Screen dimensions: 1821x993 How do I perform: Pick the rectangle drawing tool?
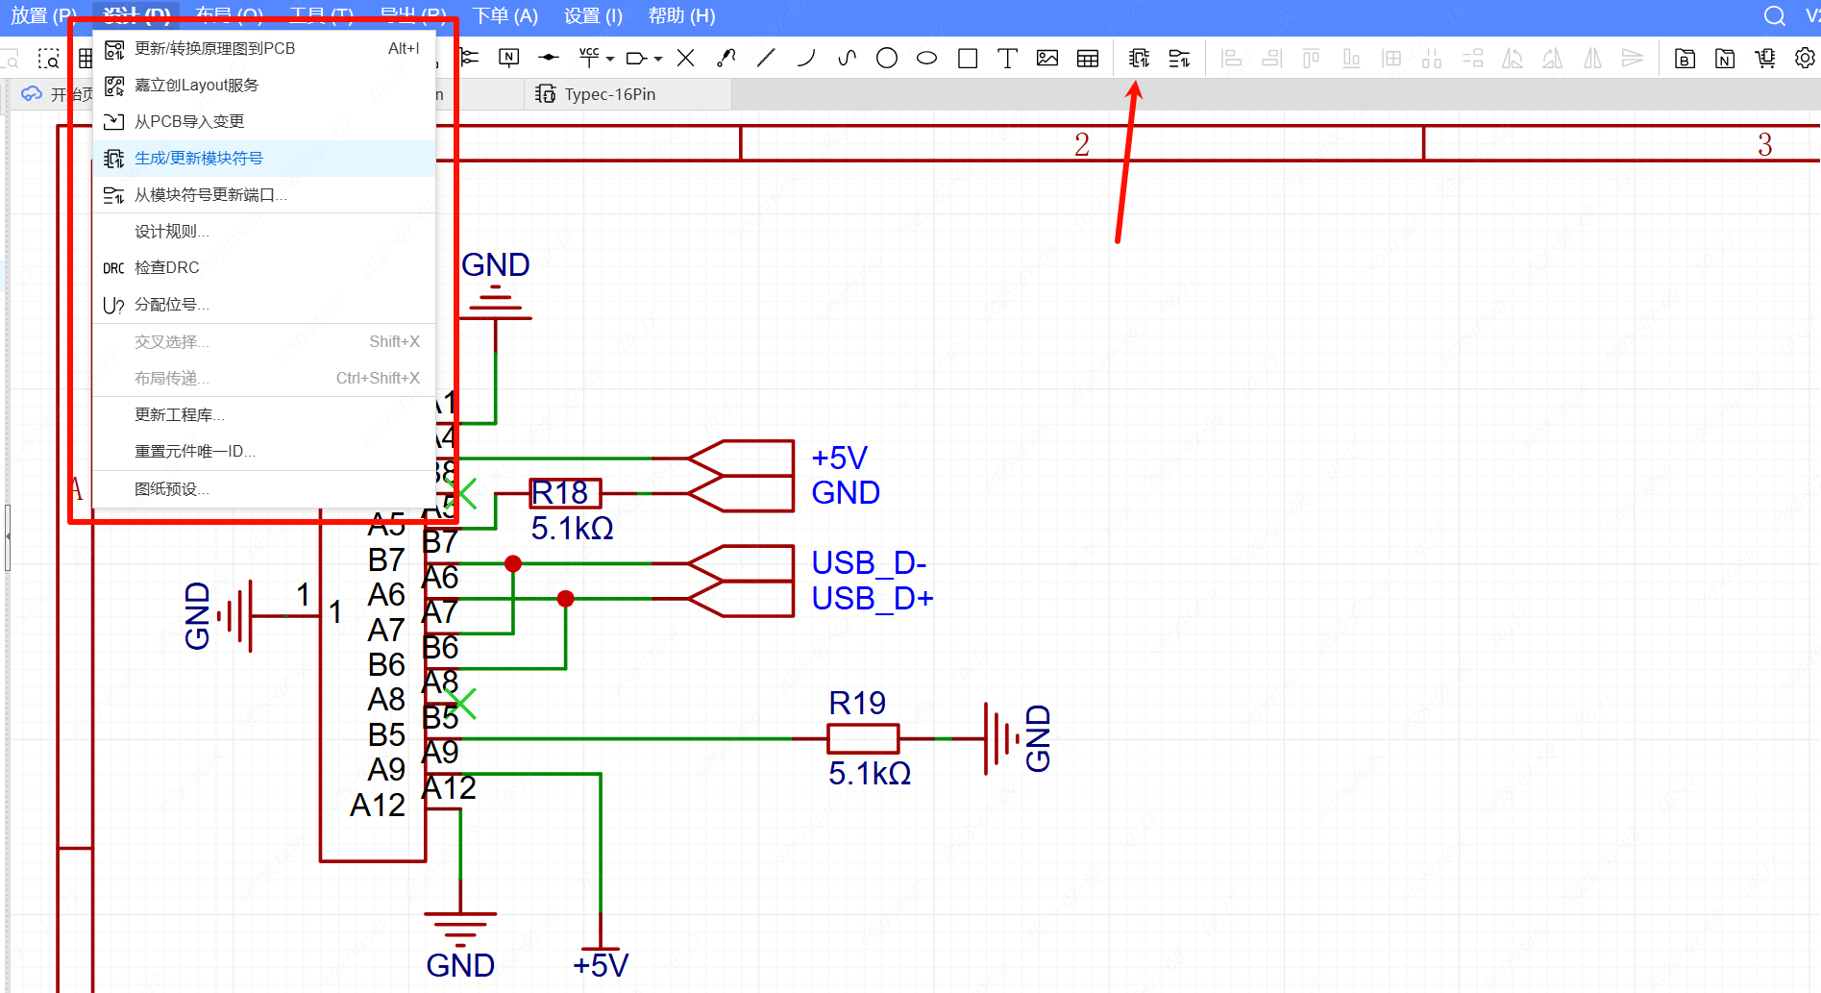point(968,59)
